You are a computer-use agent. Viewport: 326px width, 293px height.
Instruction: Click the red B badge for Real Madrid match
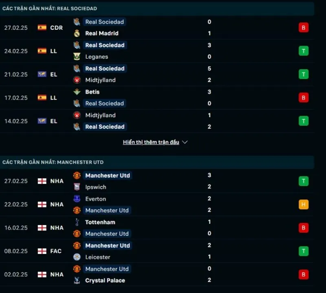pos(303,28)
